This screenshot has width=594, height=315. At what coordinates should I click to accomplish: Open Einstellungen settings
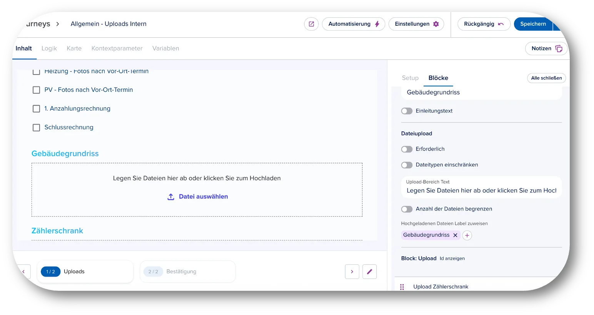[416, 24]
